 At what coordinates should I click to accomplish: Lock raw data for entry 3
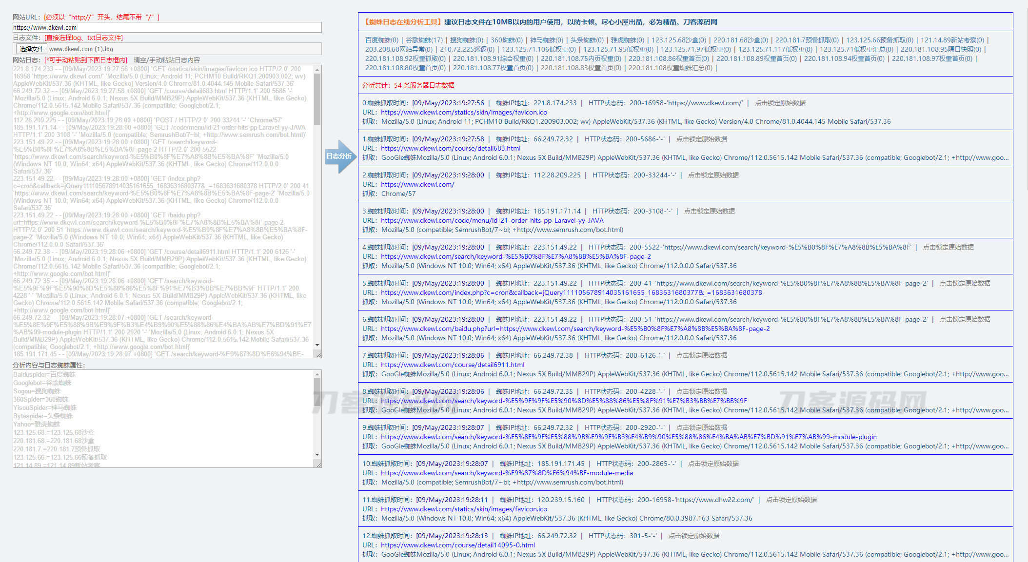point(709,211)
